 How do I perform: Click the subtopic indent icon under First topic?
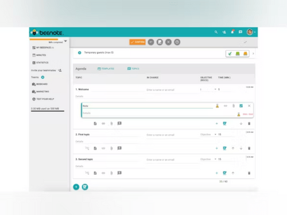tap(87, 148)
